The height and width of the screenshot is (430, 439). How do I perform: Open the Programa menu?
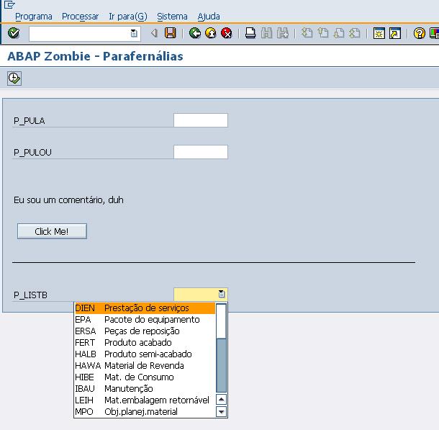pos(34,16)
